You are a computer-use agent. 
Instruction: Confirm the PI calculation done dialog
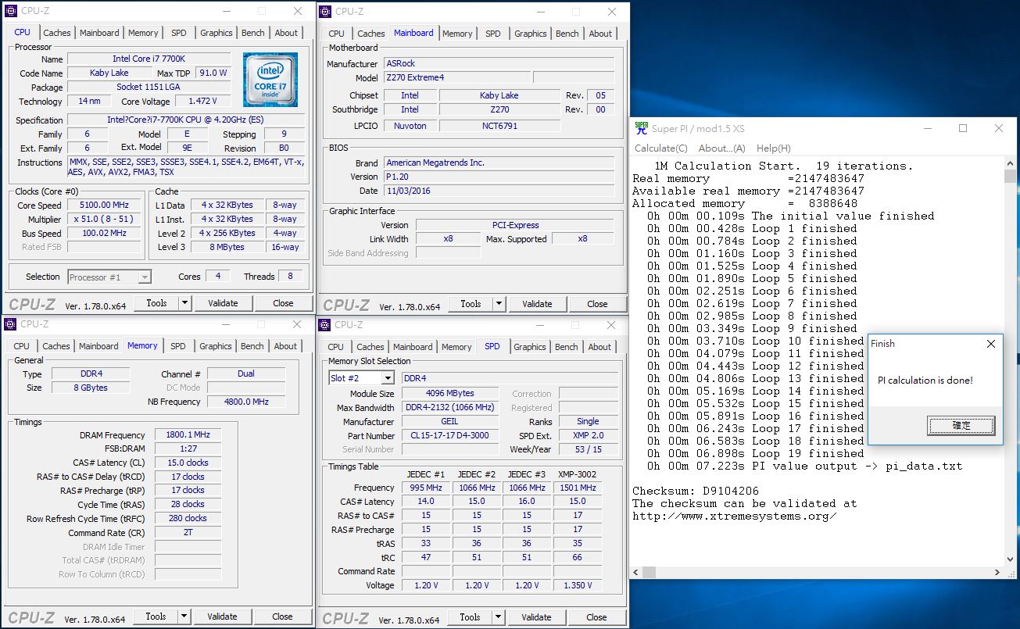[961, 426]
